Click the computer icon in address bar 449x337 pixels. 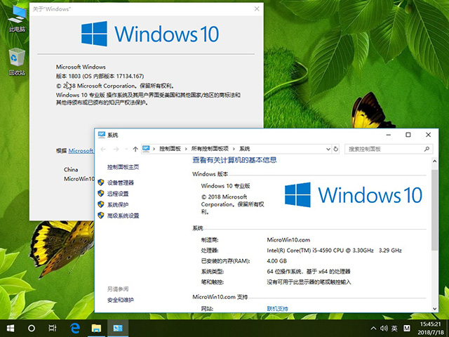tap(146, 149)
